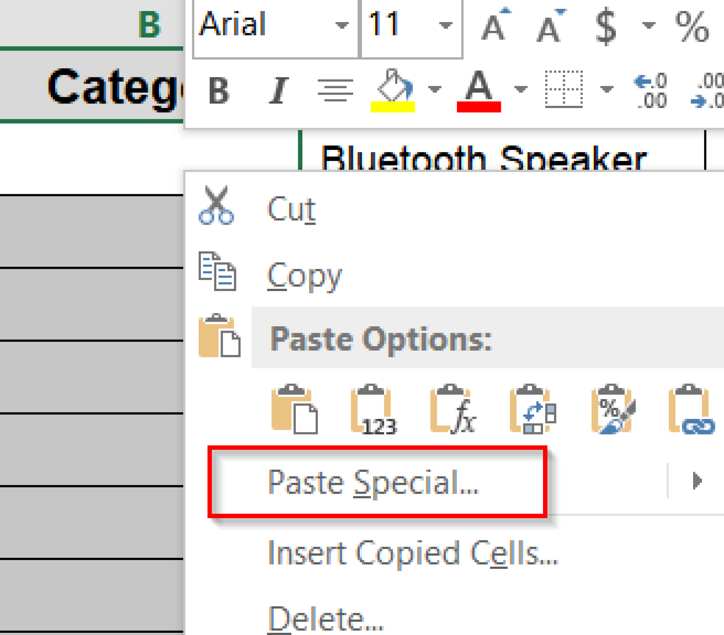Toggle Italic formatting in mini toolbar
The height and width of the screenshot is (635, 724).
[x=279, y=91]
